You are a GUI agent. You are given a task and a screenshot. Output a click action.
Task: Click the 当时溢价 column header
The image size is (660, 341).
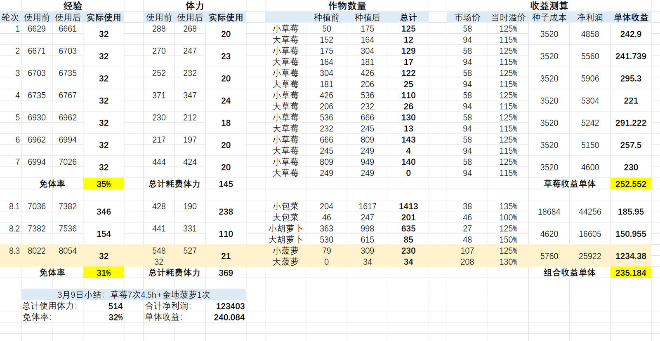(x=508, y=17)
